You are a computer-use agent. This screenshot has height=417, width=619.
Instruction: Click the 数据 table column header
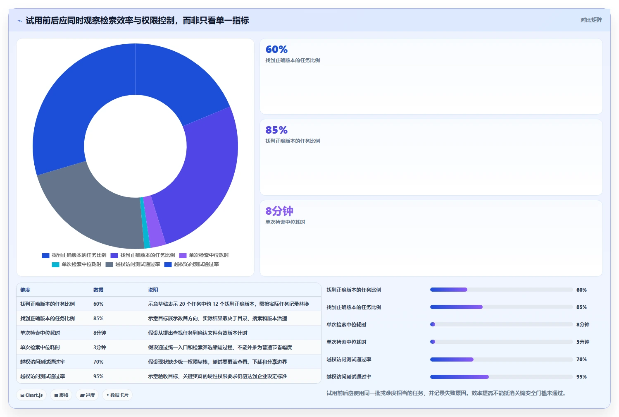click(x=98, y=290)
